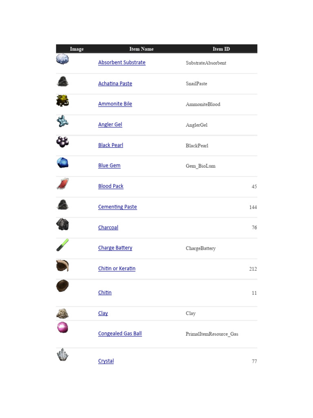Click the Crystal item icon
The height and width of the screenshot is (418, 313).
(x=62, y=355)
